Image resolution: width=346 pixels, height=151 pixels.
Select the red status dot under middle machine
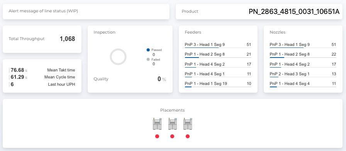pos(172,136)
